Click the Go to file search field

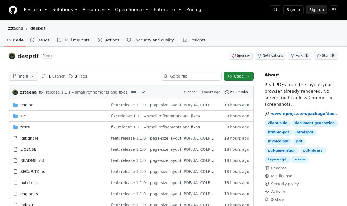click(x=191, y=76)
